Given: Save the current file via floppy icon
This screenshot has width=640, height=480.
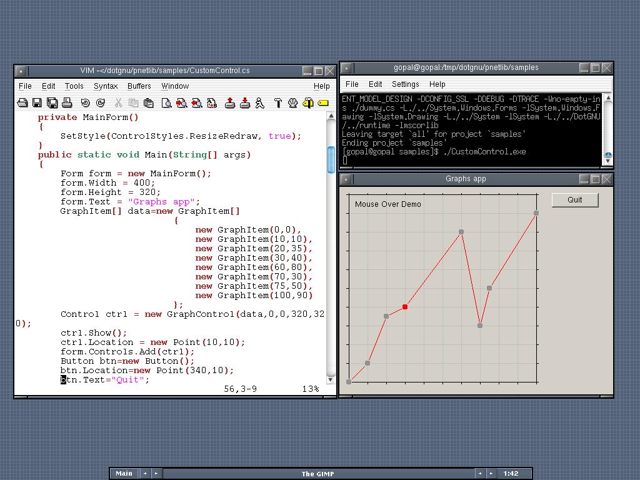Looking at the screenshot, I should tap(37, 103).
